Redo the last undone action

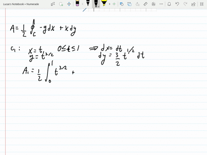[x=185, y=4]
